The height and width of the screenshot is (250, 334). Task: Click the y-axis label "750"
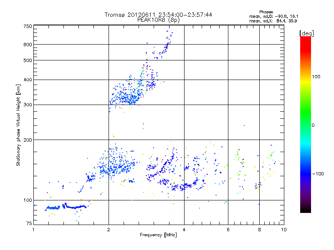(28, 26)
